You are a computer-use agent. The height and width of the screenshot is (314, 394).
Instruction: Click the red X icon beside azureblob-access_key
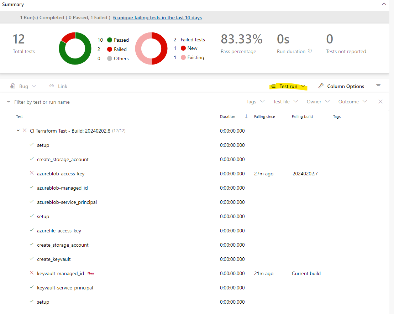pyautogui.click(x=32, y=173)
